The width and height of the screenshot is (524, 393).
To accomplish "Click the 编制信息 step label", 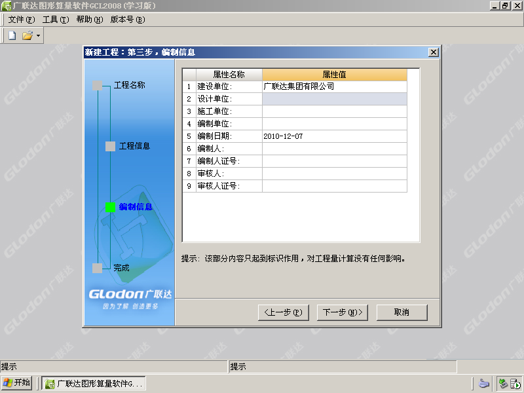I will tap(136, 207).
